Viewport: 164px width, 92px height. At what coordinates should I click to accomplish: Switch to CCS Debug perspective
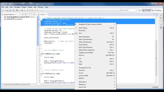pos(156,10)
